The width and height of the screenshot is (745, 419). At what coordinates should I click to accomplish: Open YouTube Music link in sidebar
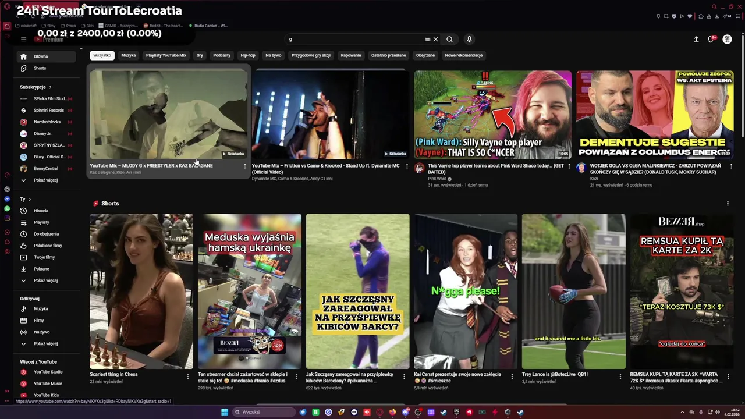[x=46, y=384]
